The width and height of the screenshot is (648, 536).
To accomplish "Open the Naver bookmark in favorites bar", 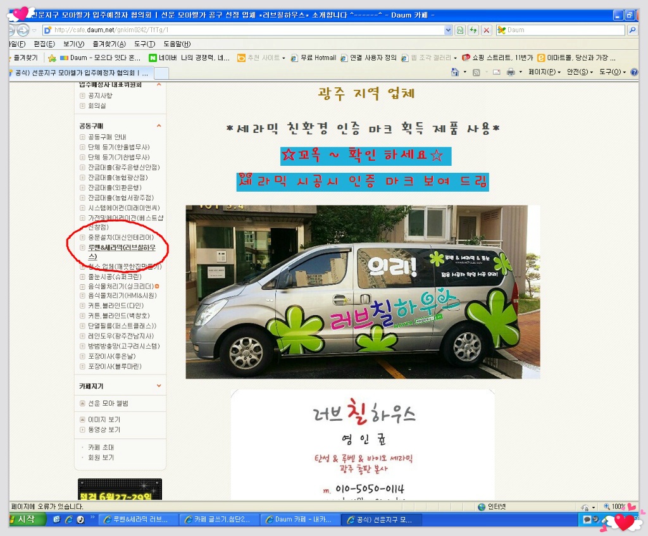I will (x=189, y=58).
